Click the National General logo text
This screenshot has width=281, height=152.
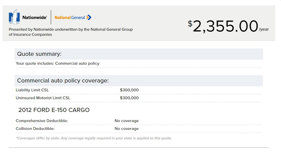(70, 18)
